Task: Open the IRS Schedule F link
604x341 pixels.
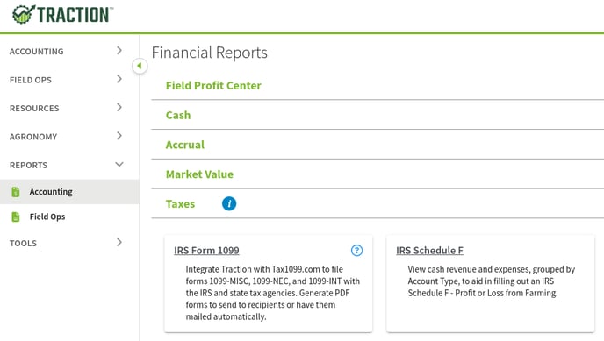Action: (429, 251)
